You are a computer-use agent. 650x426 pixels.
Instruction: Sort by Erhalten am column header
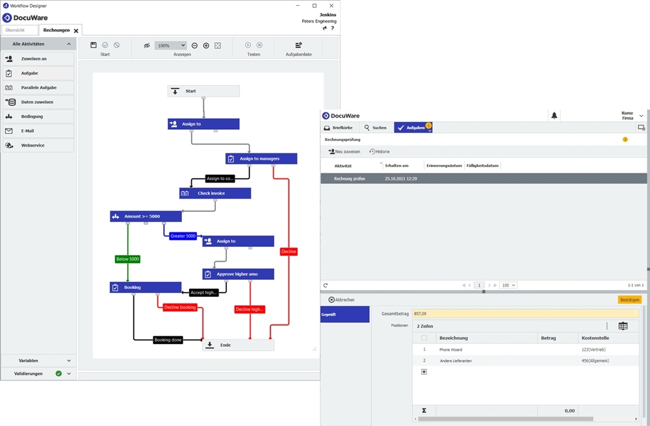click(396, 166)
